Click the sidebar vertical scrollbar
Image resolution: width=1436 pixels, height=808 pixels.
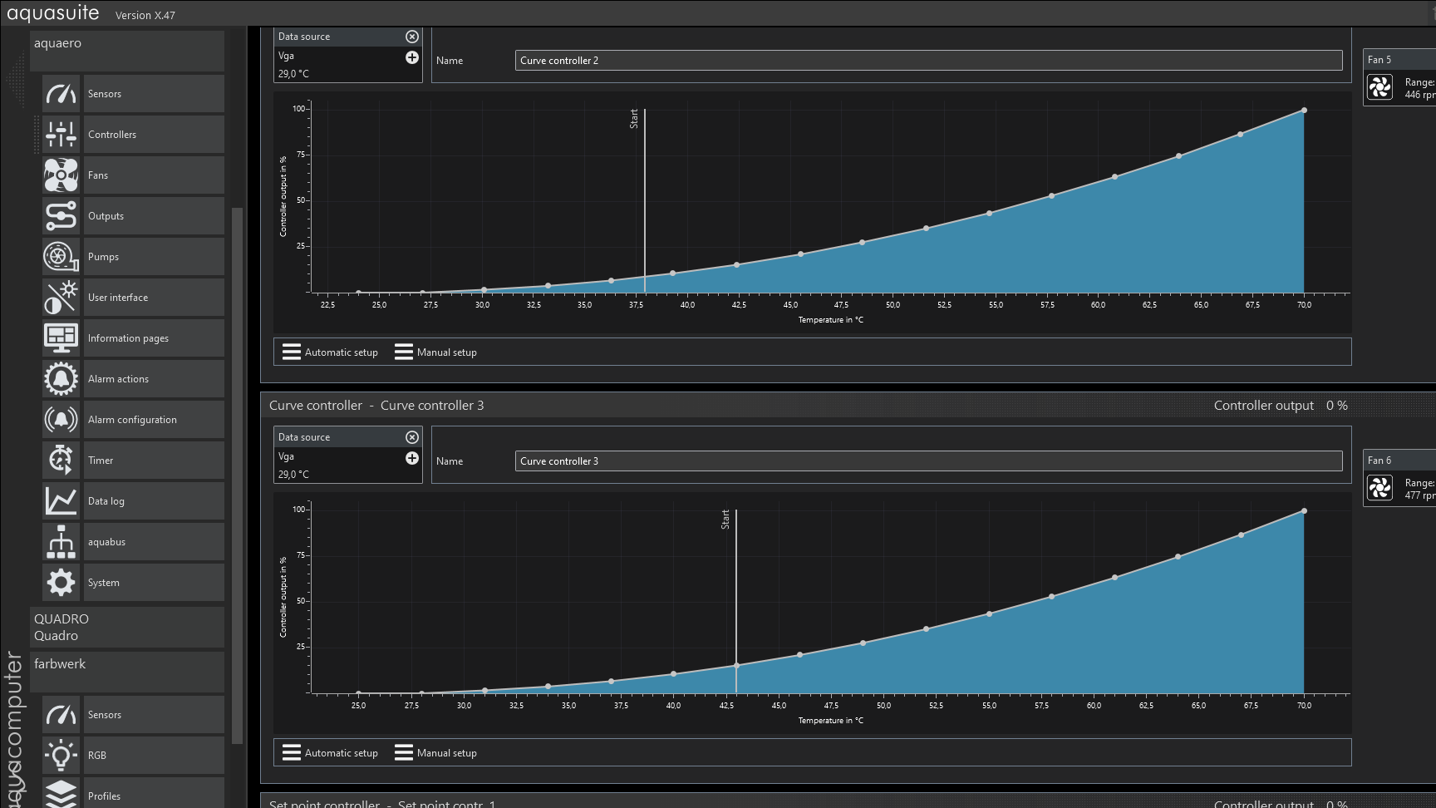click(x=237, y=474)
